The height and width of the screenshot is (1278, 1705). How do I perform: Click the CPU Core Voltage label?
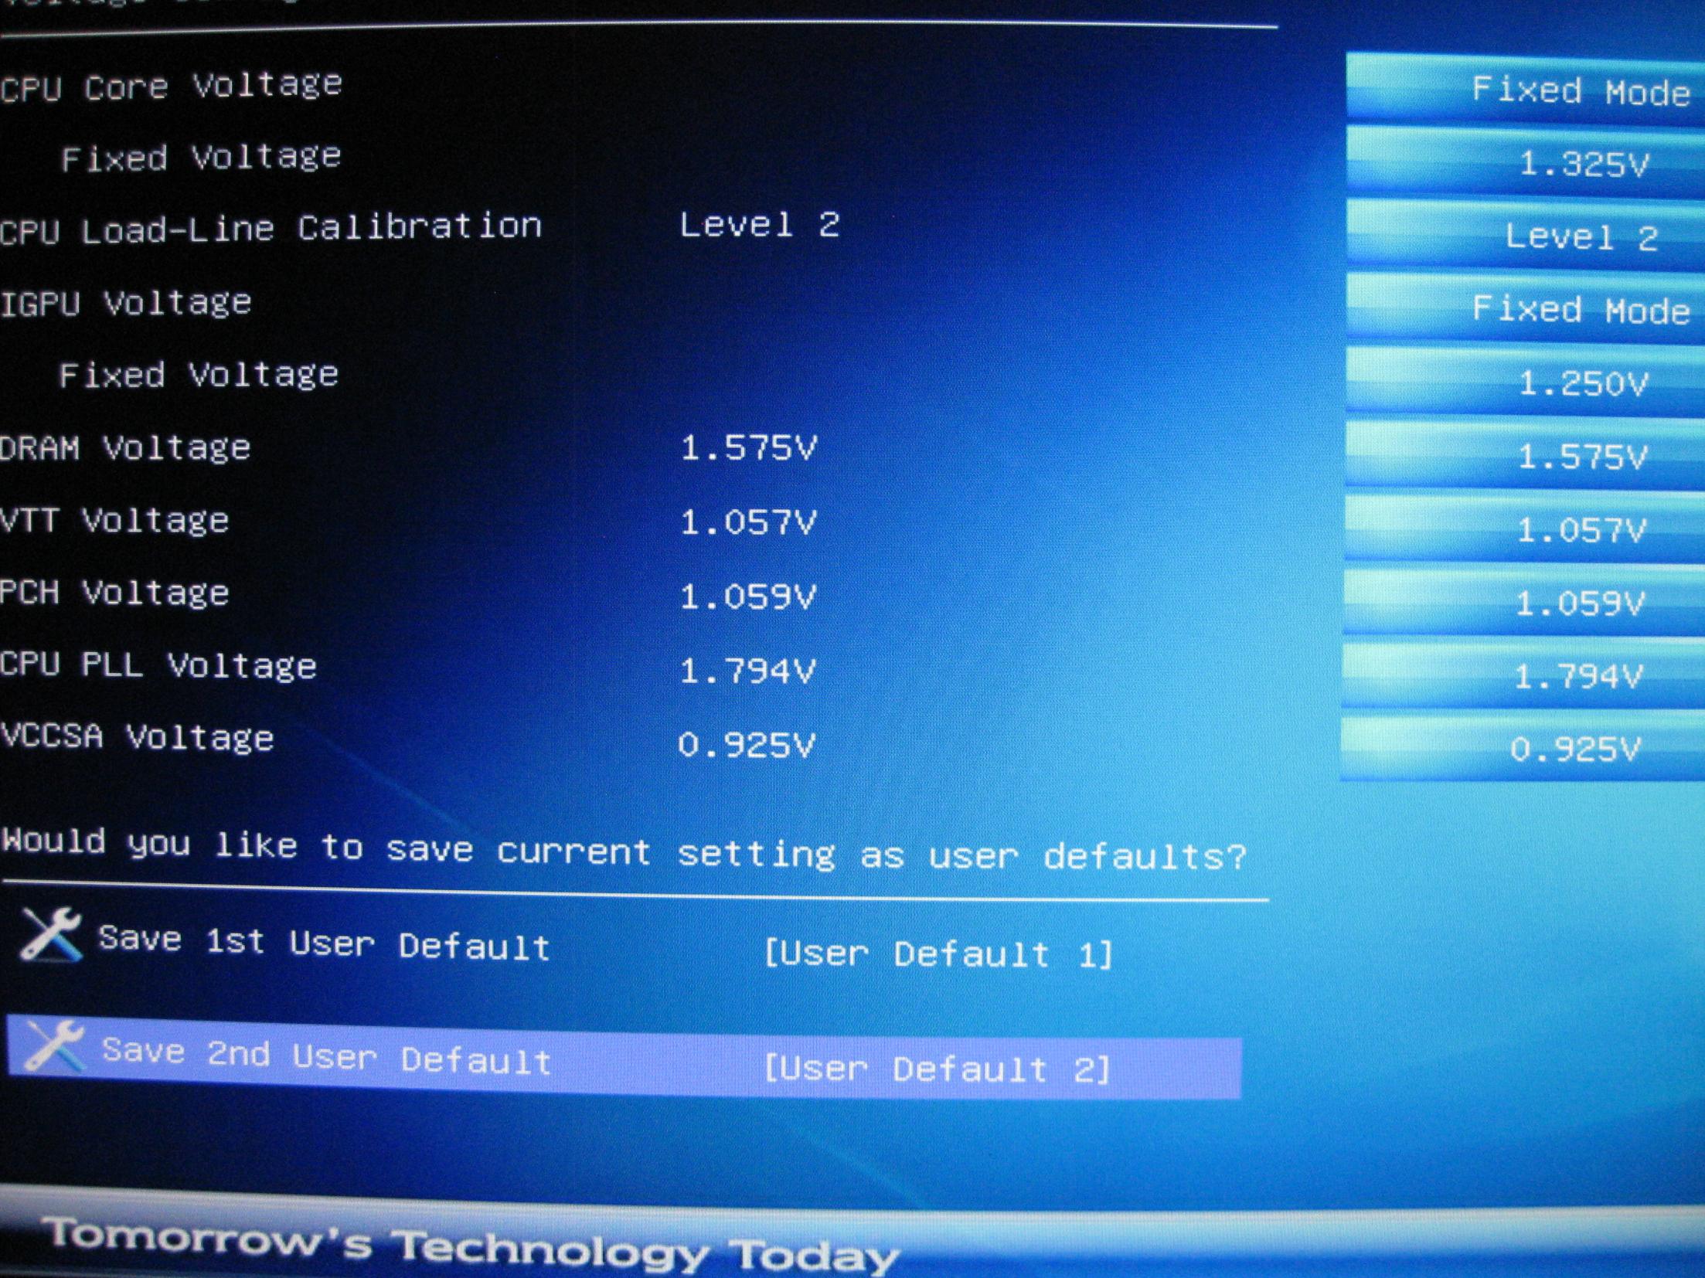click(172, 87)
